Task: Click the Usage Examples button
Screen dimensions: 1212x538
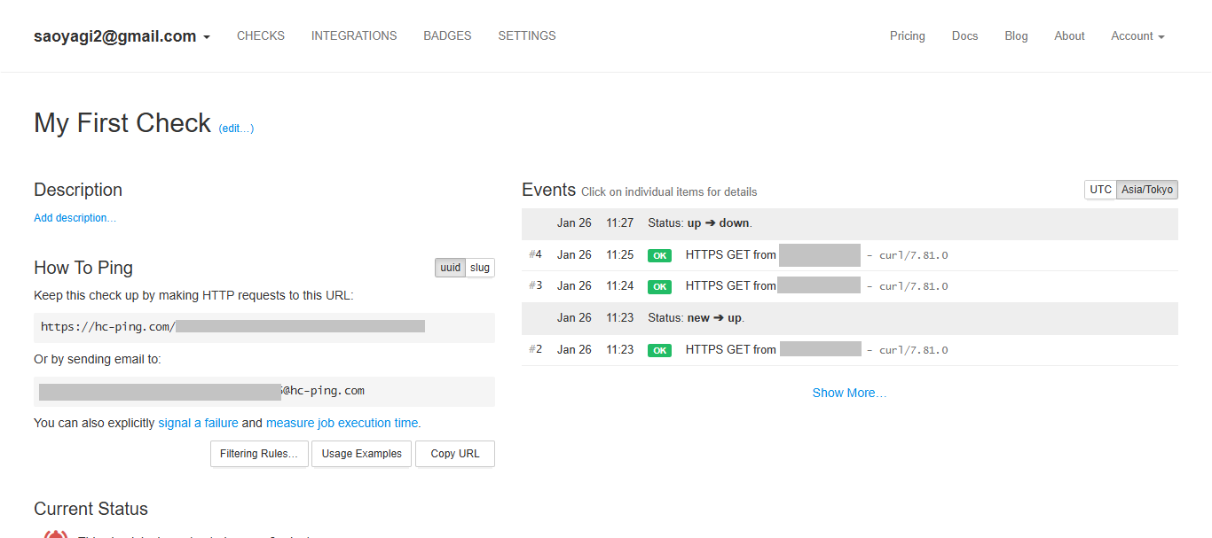Action: coord(362,454)
